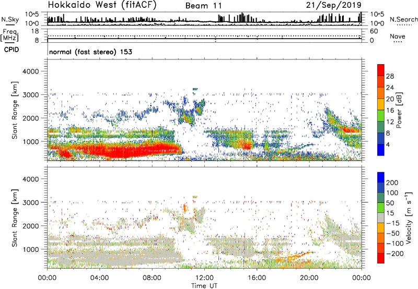Click the left '10^5' noise axis tick
Image resolution: width=418 pixels, height=289 pixels.
pos(32,14)
